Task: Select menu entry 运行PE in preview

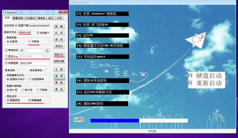Action: pyautogui.click(x=102, y=36)
